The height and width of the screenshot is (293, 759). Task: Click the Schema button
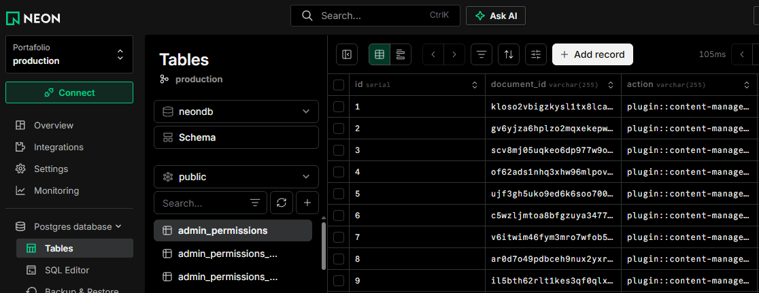click(236, 137)
